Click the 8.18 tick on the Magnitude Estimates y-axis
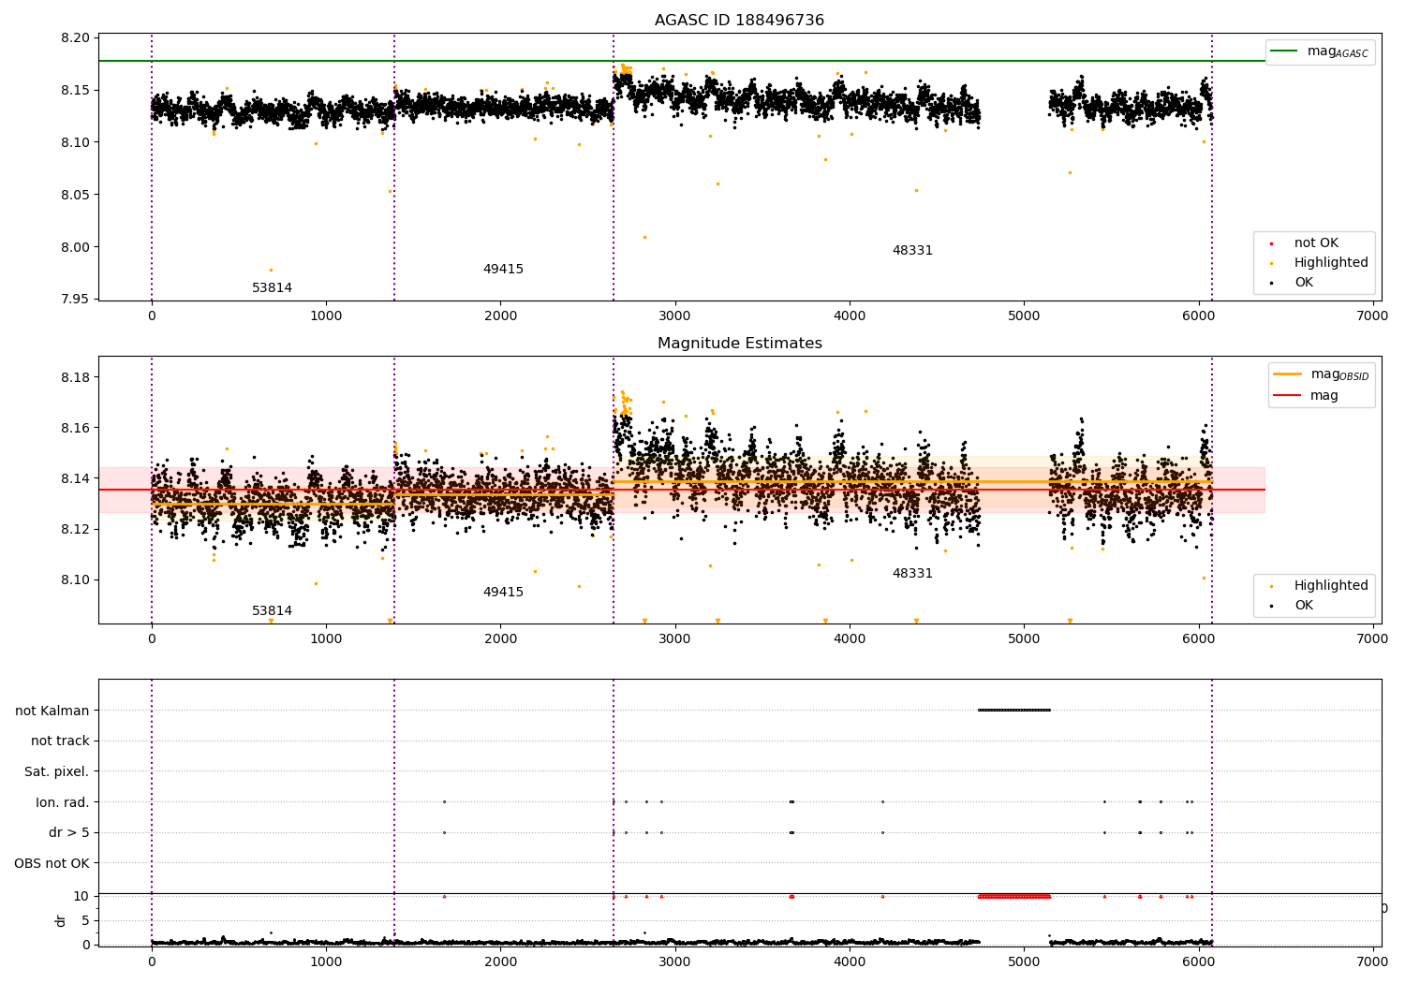Image resolution: width=1405 pixels, height=983 pixels. point(75,377)
